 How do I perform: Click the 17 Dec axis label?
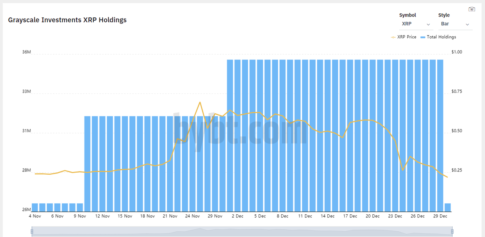350,216
